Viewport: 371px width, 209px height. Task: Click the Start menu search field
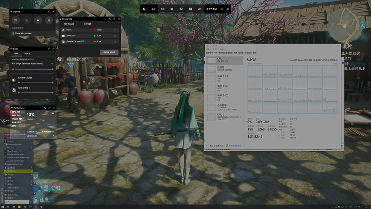point(17,202)
